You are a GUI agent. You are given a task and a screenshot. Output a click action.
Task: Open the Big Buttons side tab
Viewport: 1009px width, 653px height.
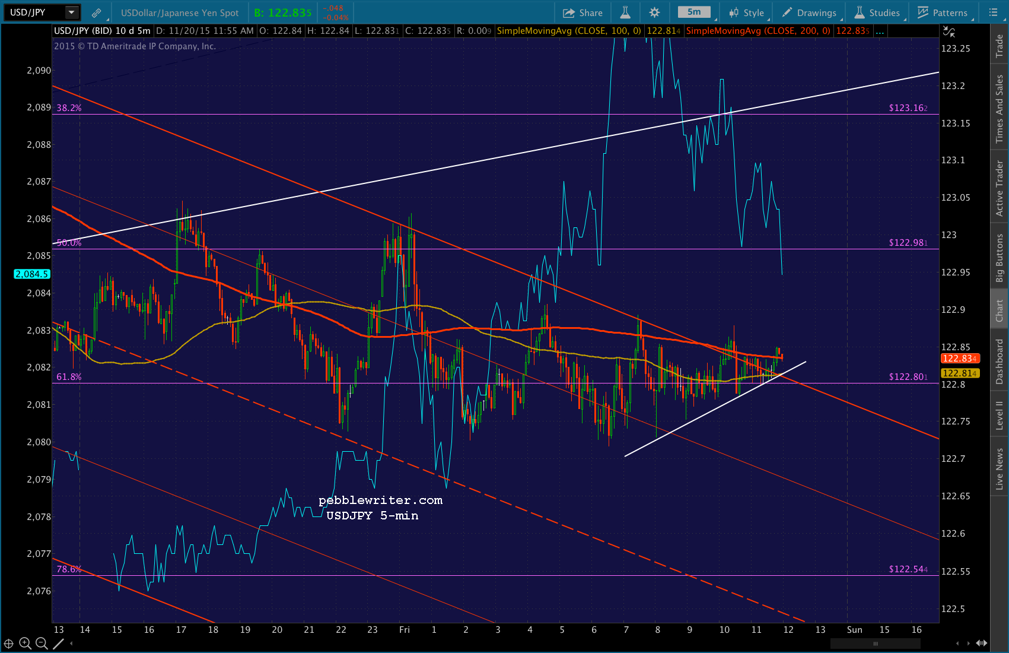pyautogui.click(x=1000, y=257)
